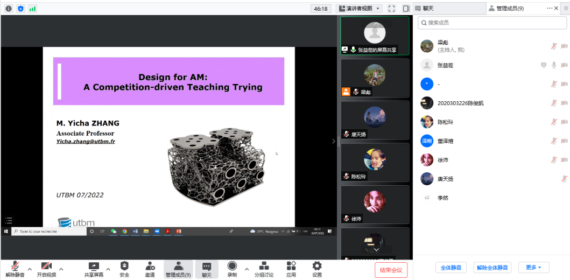Click the red 结束会议 end meeting button

pyautogui.click(x=391, y=270)
